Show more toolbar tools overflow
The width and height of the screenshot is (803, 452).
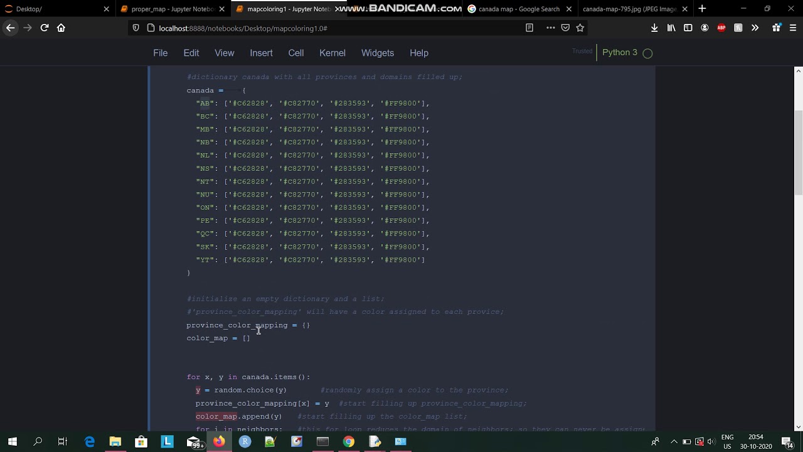(755, 28)
